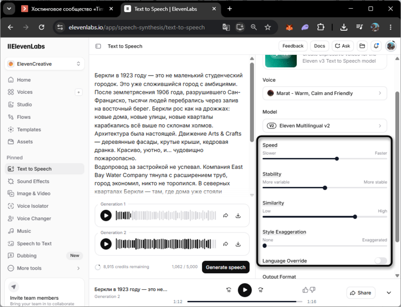Image resolution: width=401 pixels, height=307 pixels.
Task: Open the Feedback button
Action: (x=293, y=46)
